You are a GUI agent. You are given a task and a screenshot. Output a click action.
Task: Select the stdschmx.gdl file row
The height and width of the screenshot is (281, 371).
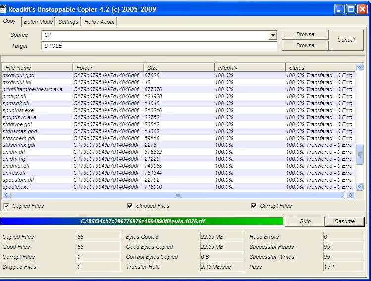pyautogui.click(x=179, y=145)
